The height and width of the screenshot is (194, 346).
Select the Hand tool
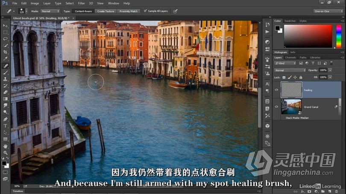click(5, 146)
